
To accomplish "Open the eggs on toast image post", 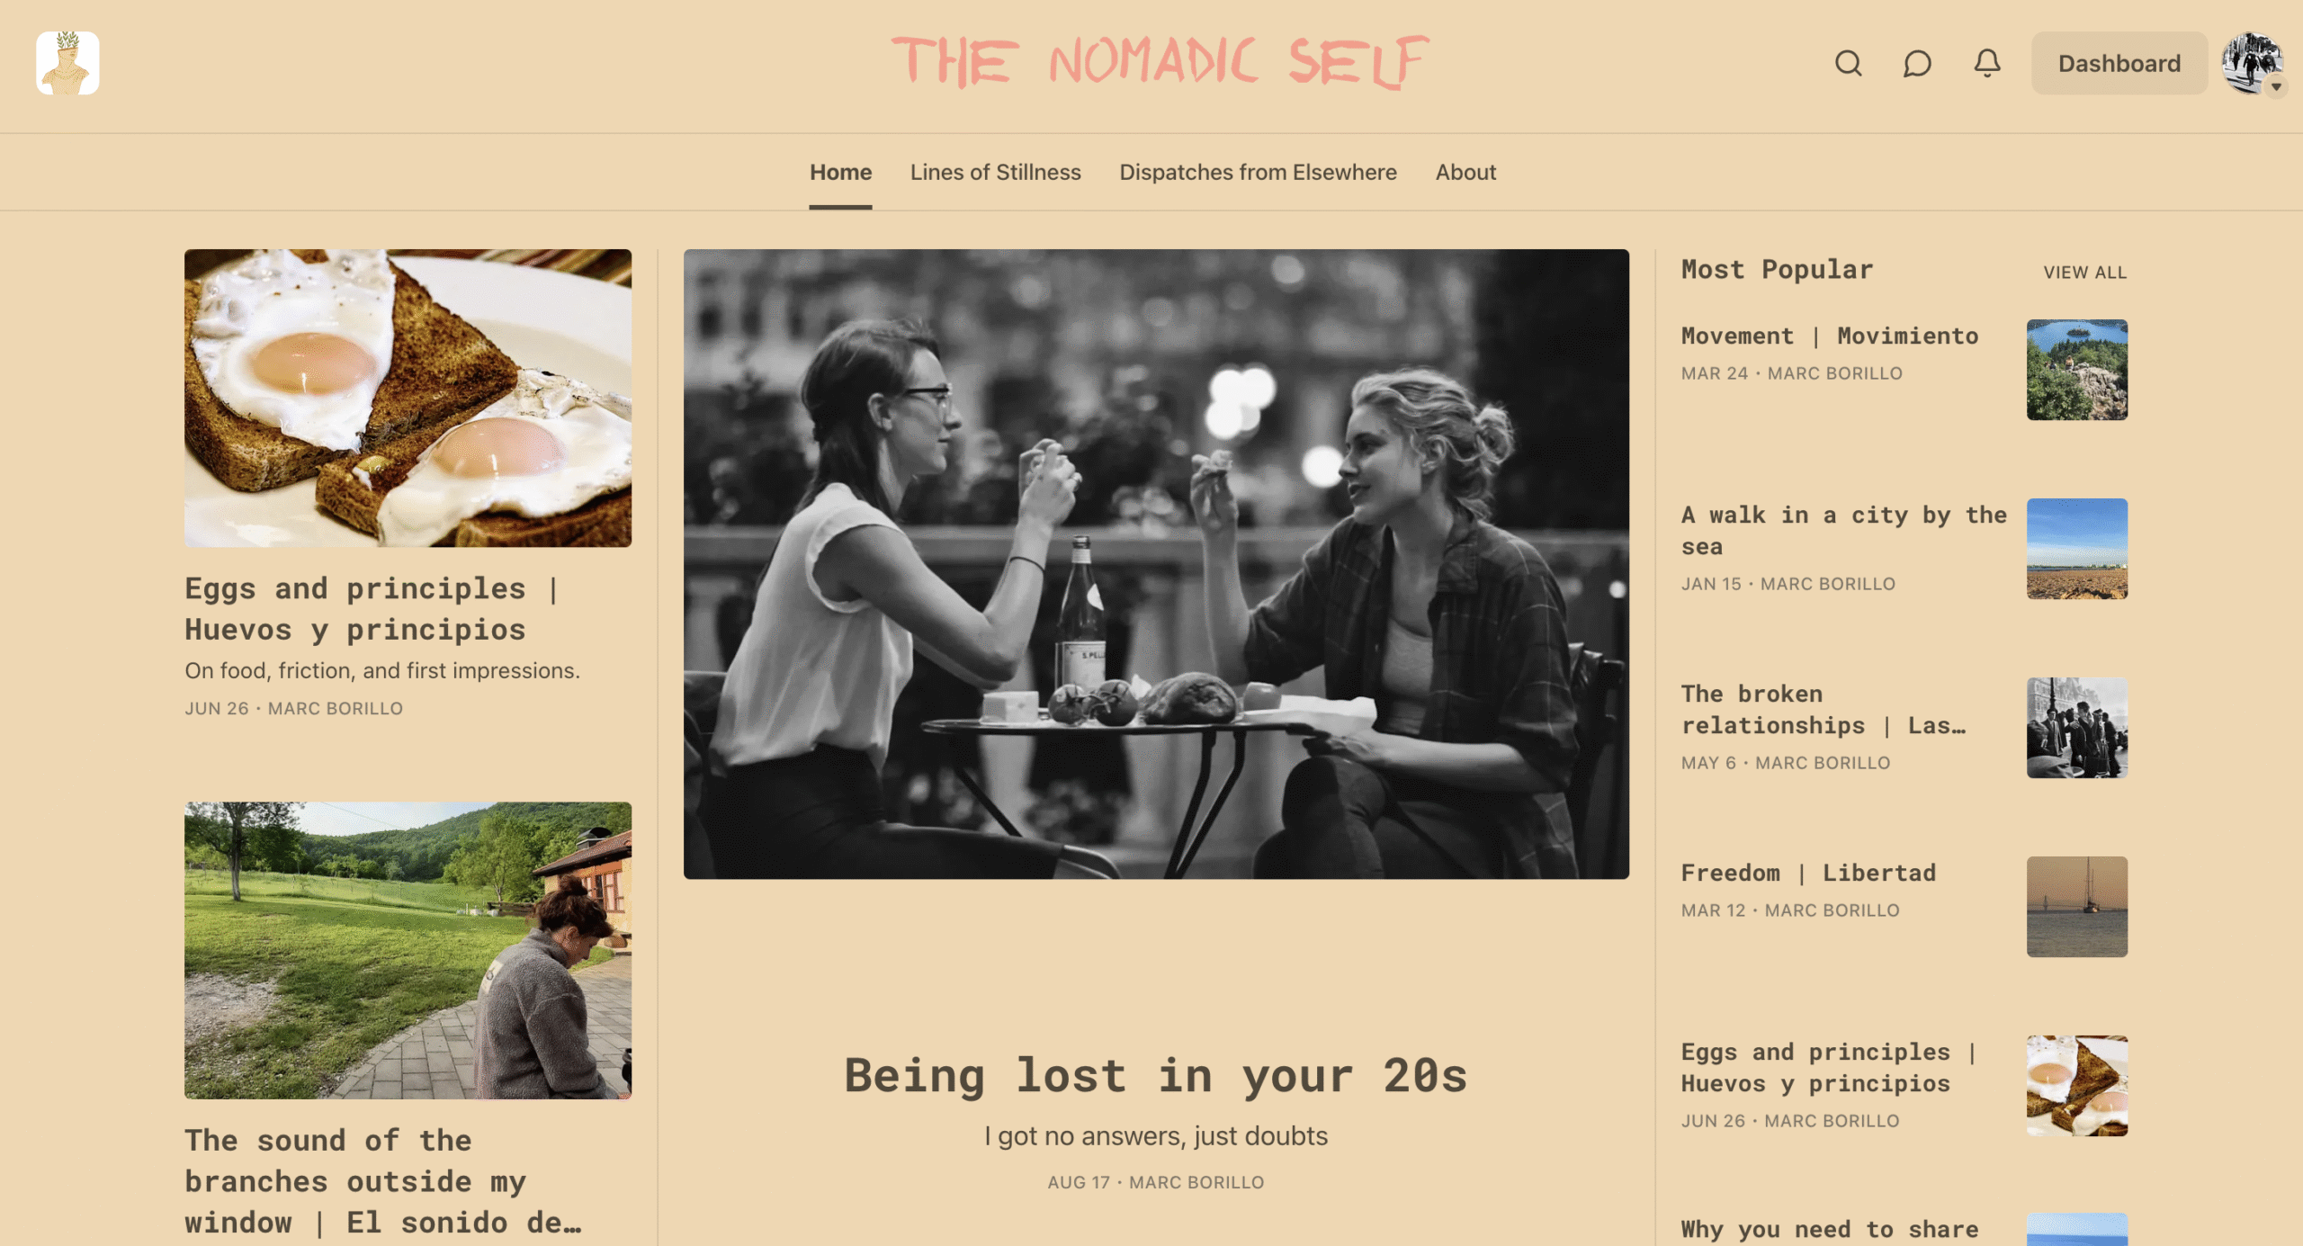I will 408,398.
